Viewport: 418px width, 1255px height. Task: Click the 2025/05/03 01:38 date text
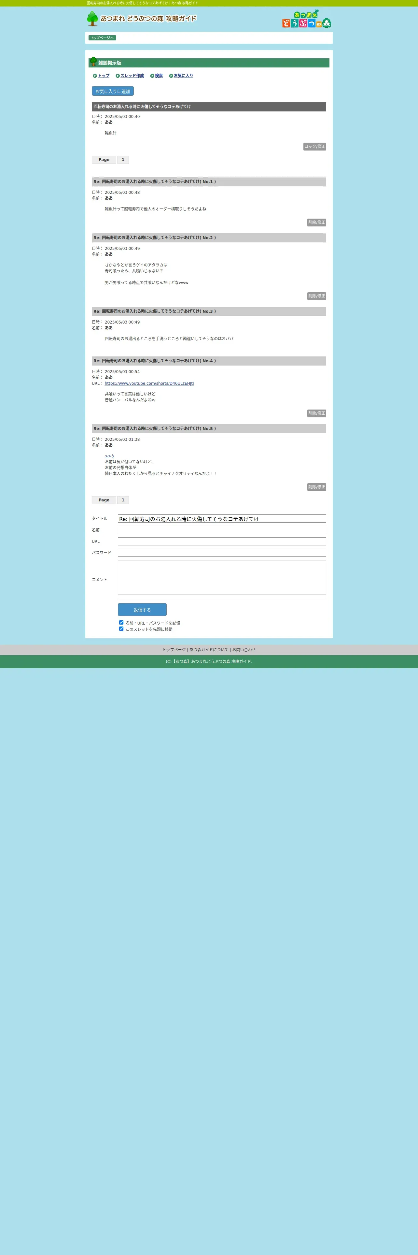coord(122,440)
